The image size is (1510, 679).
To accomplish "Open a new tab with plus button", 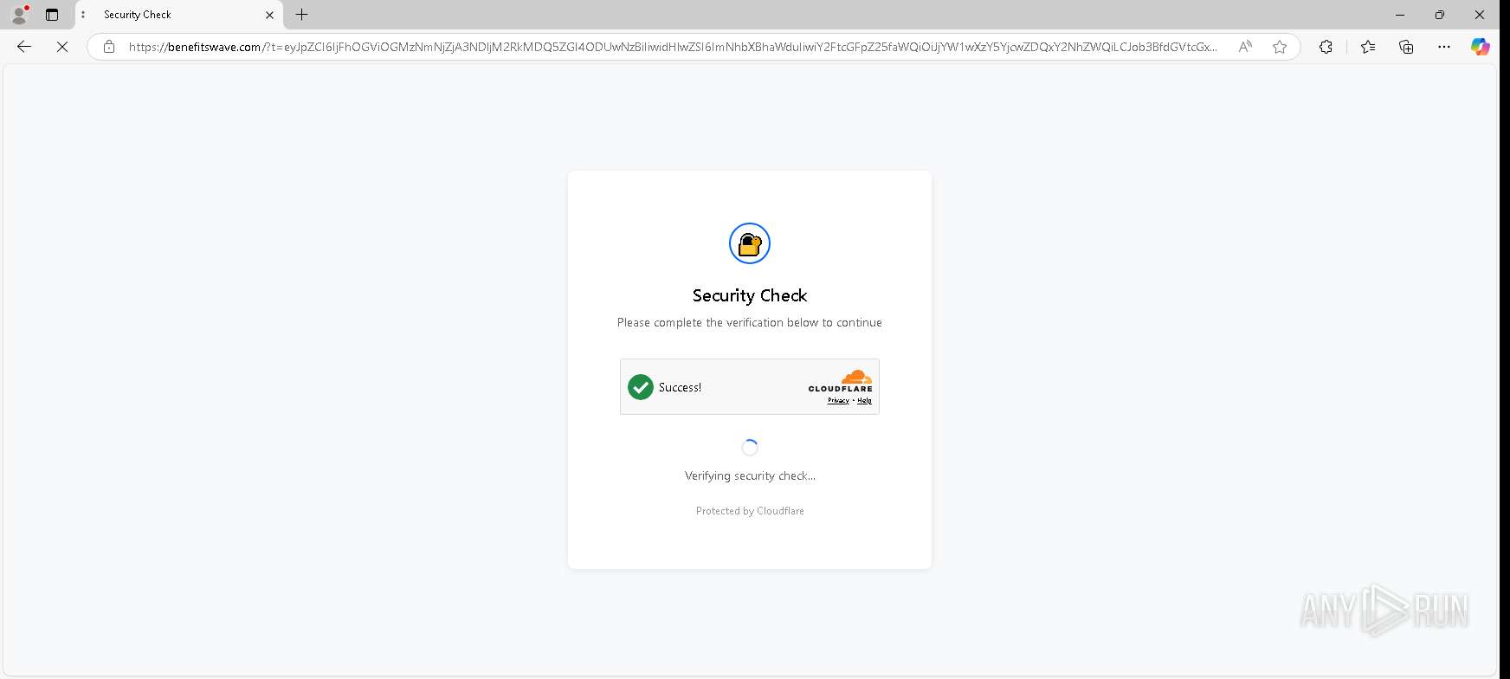I will click(x=301, y=15).
